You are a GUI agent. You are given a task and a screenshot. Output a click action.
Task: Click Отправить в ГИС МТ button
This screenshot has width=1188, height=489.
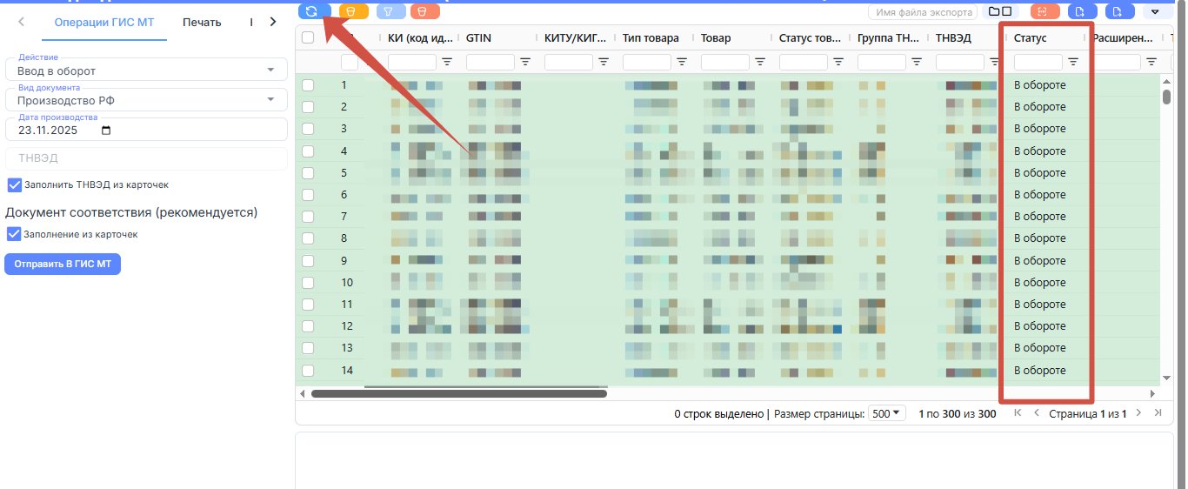click(63, 264)
